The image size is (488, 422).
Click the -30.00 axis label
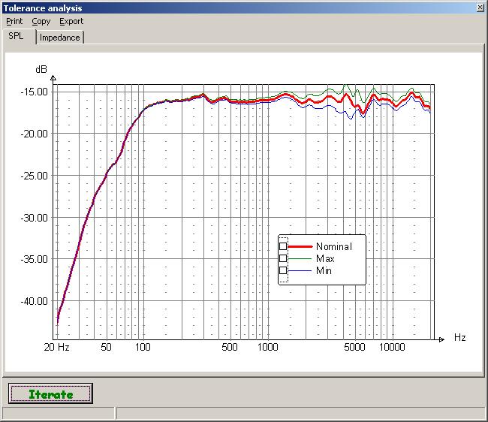35,218
